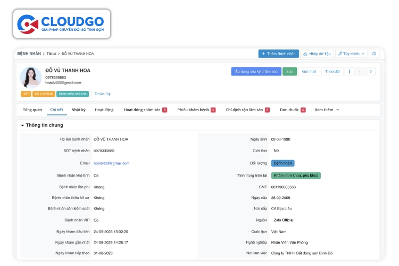This screenshot has width=399, height=266.
Task: Click BỆNH NHÂN in the breadcrumb
Action: 29,54
